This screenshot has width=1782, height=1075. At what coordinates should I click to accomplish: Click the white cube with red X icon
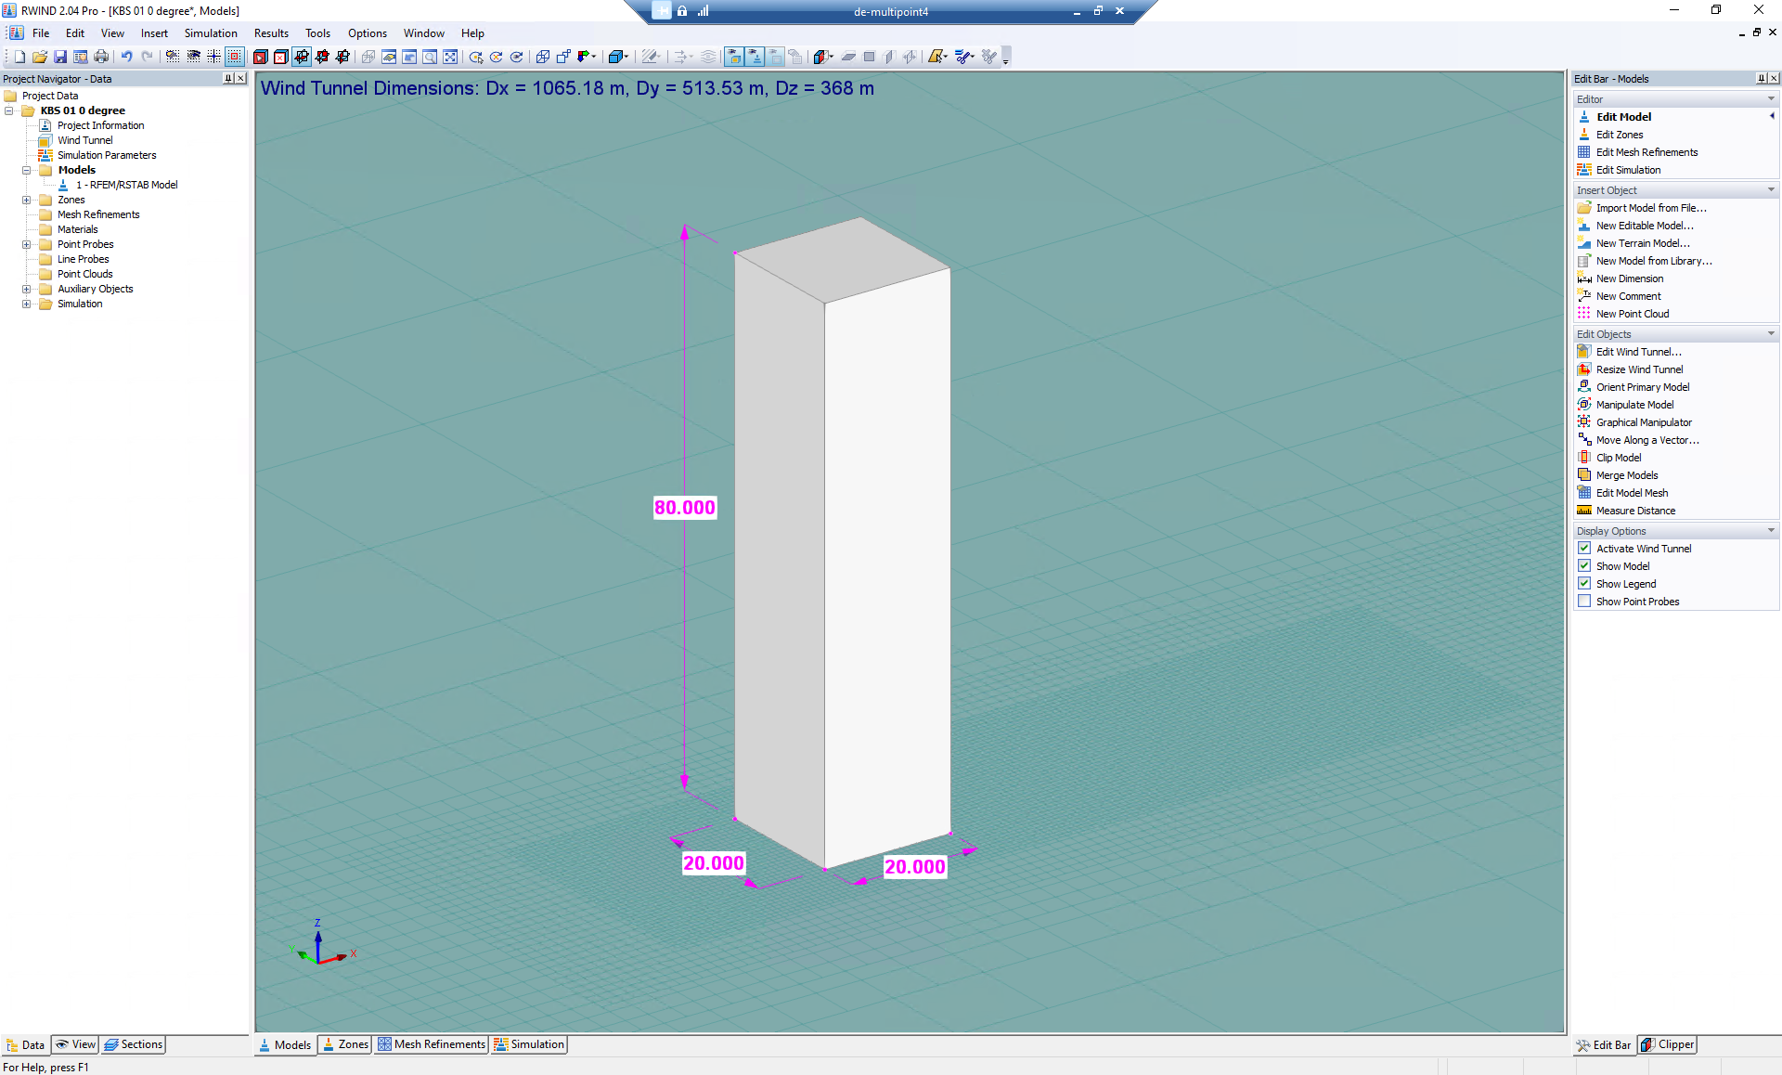pyautogui.click(x=280, y=57)
